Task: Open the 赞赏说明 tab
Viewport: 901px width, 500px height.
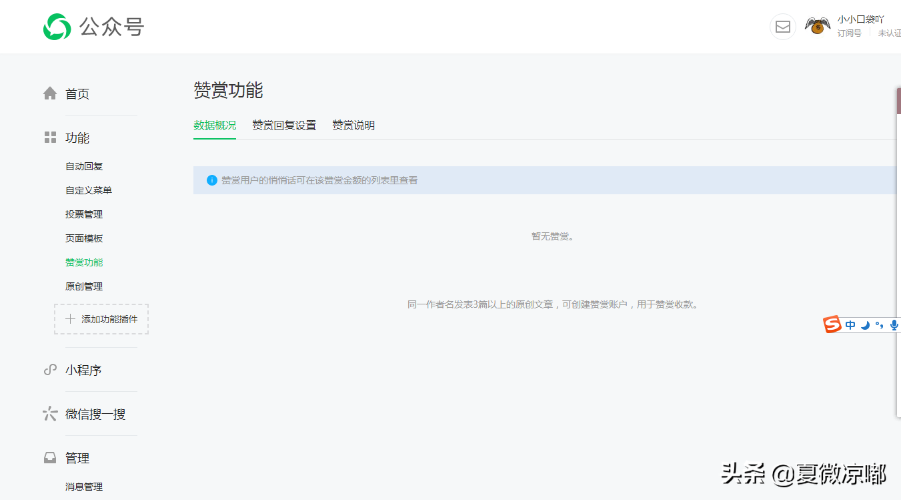Action: (353, 125)
